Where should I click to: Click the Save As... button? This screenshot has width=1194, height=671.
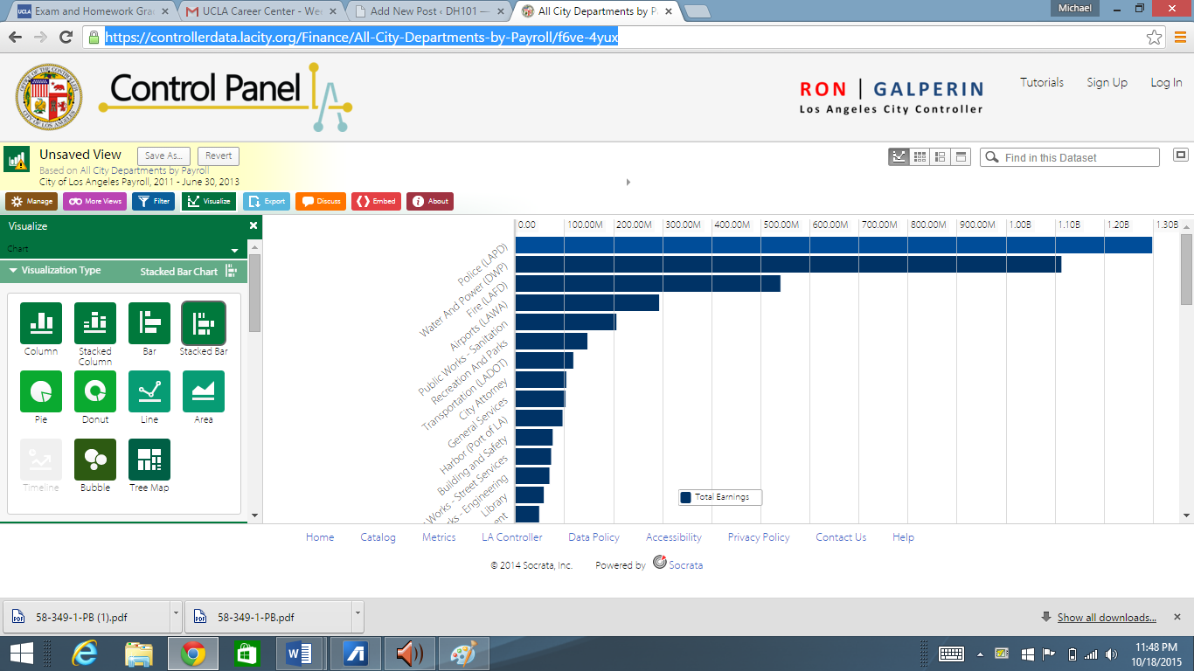163,156
